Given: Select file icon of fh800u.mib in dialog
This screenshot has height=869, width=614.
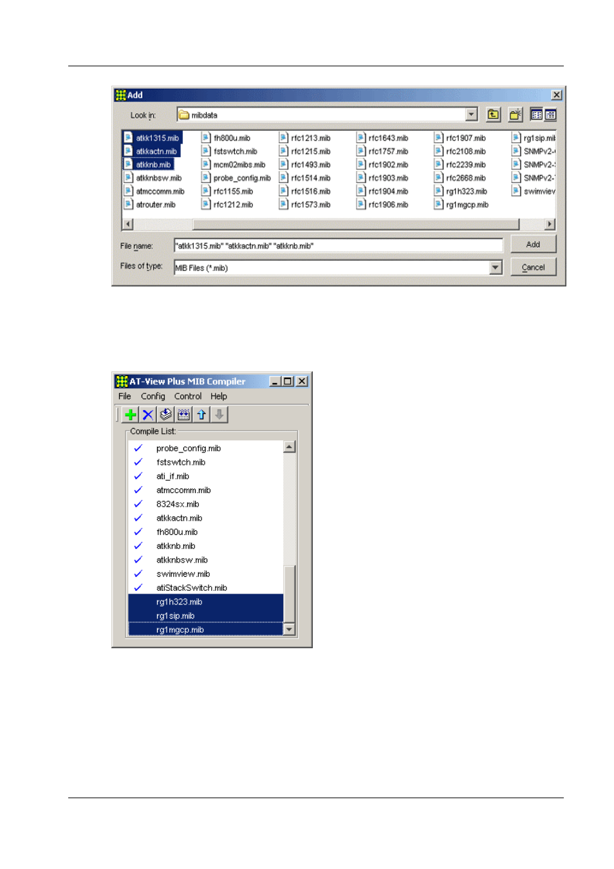Looking at the screenshot, I should 206,138.
